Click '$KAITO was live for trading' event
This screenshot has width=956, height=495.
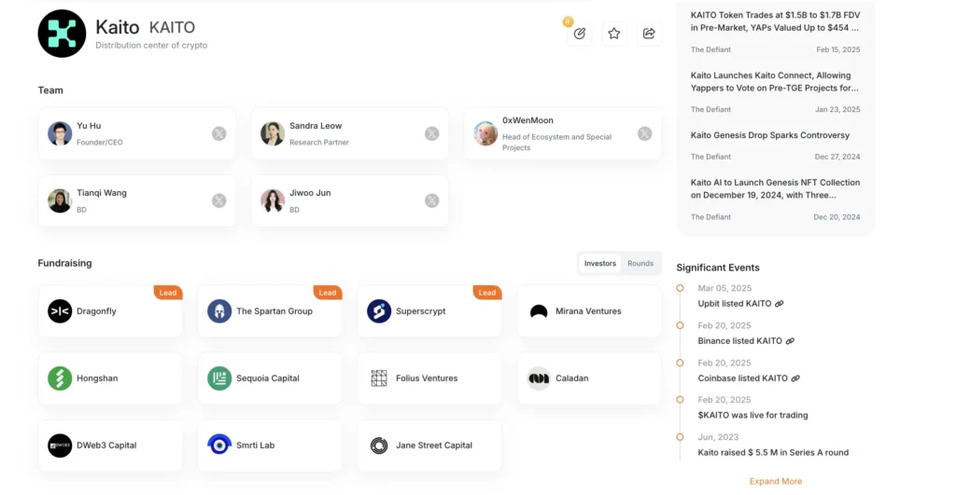coord(753,415)
